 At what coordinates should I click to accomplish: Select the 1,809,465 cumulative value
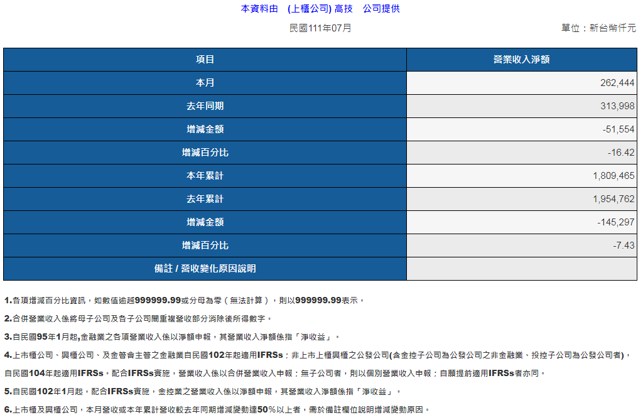[613, 176]
